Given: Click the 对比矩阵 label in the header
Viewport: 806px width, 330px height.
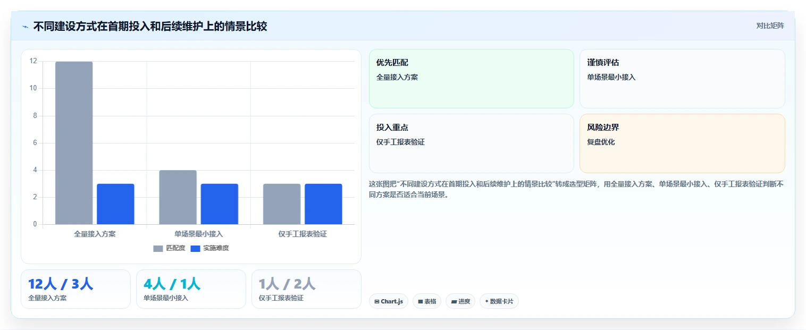Looking at the screenshot, I should coord(770,26).
